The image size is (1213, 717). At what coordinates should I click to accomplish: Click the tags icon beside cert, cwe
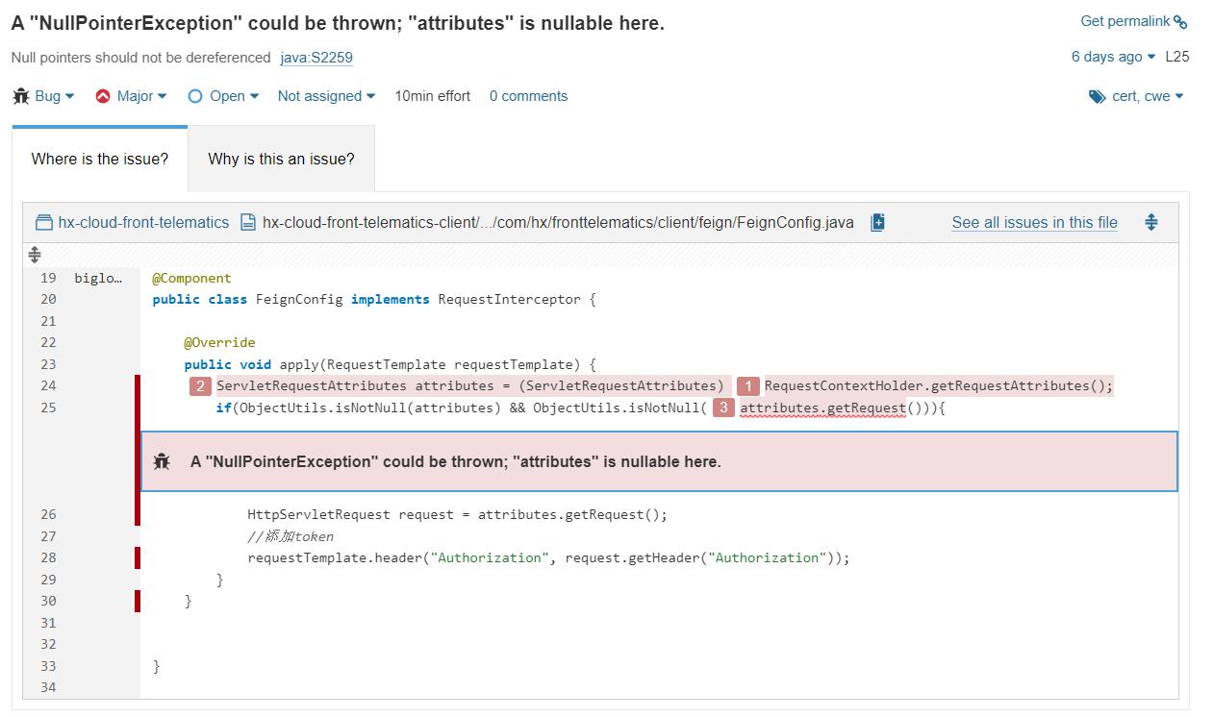pos(1097,96)
